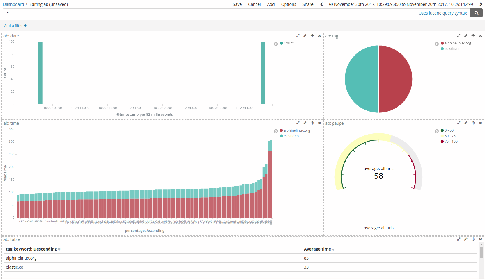Maximize the ab: table panel

(x=459, y=239)
